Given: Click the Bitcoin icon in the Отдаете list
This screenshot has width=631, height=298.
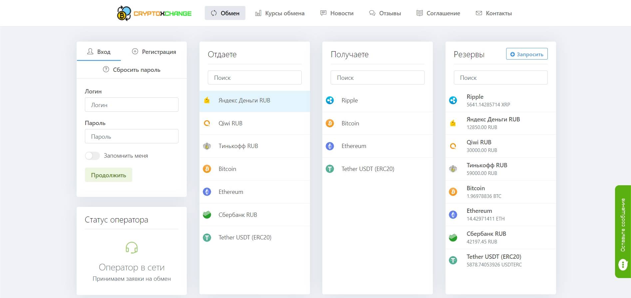Looking at the screenshot, I should 207,169.
